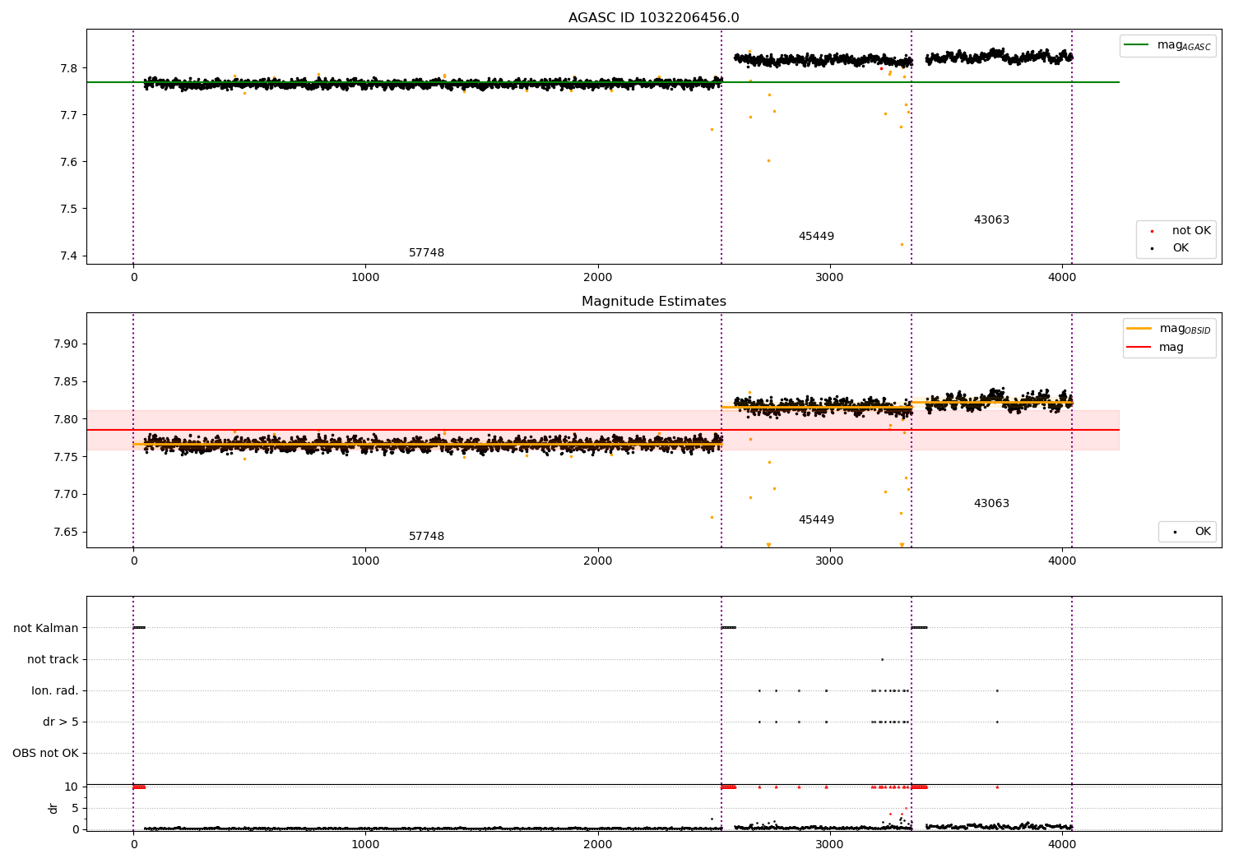Click the 7.6 y-tick on the top plot

tap(68, 162)
